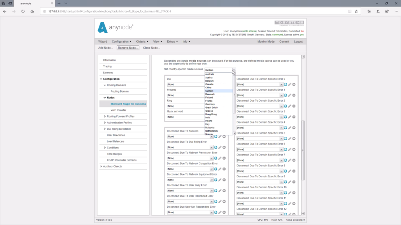Edit media source for Network Equipment Error
Viewport: 401px width, 225px height.
click(x=220, y=180)
